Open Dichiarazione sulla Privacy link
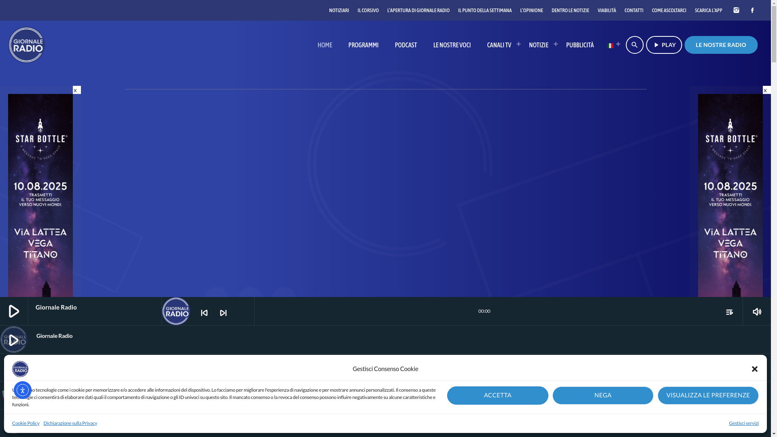 point(70,423)
